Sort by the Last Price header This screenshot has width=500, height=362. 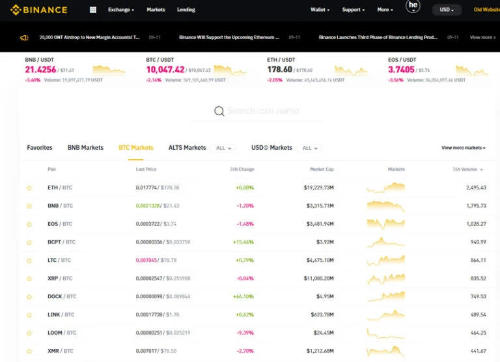pyautogui.click(x=146, y=169)
